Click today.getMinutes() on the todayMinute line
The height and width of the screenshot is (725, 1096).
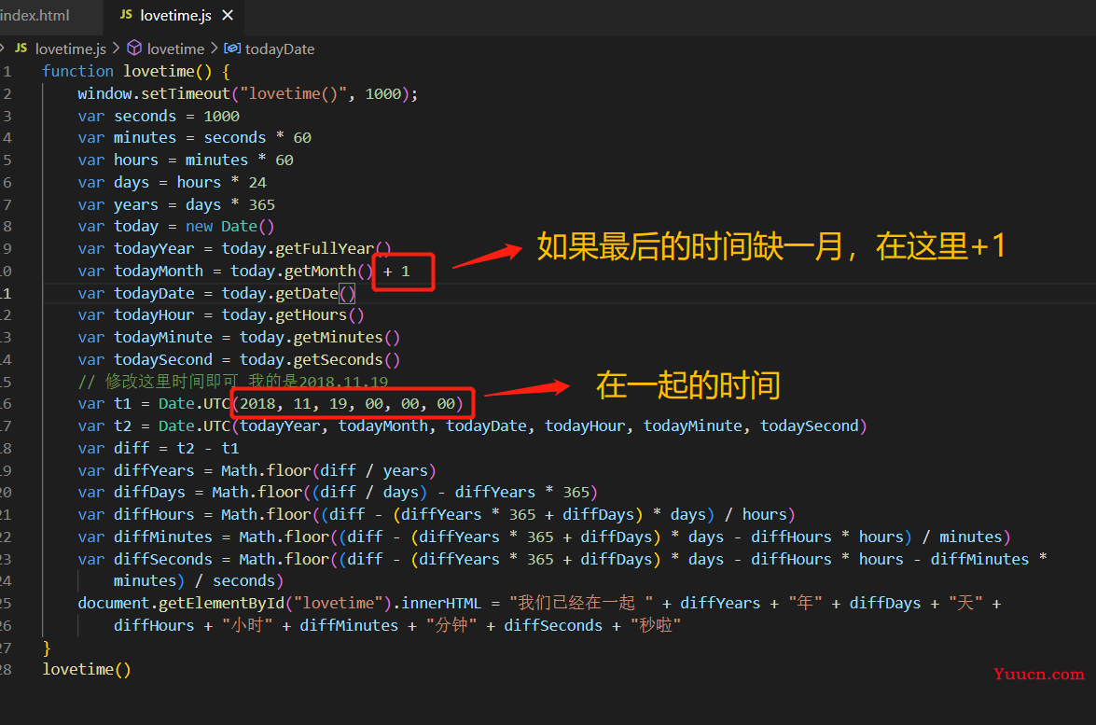point(320,338)
